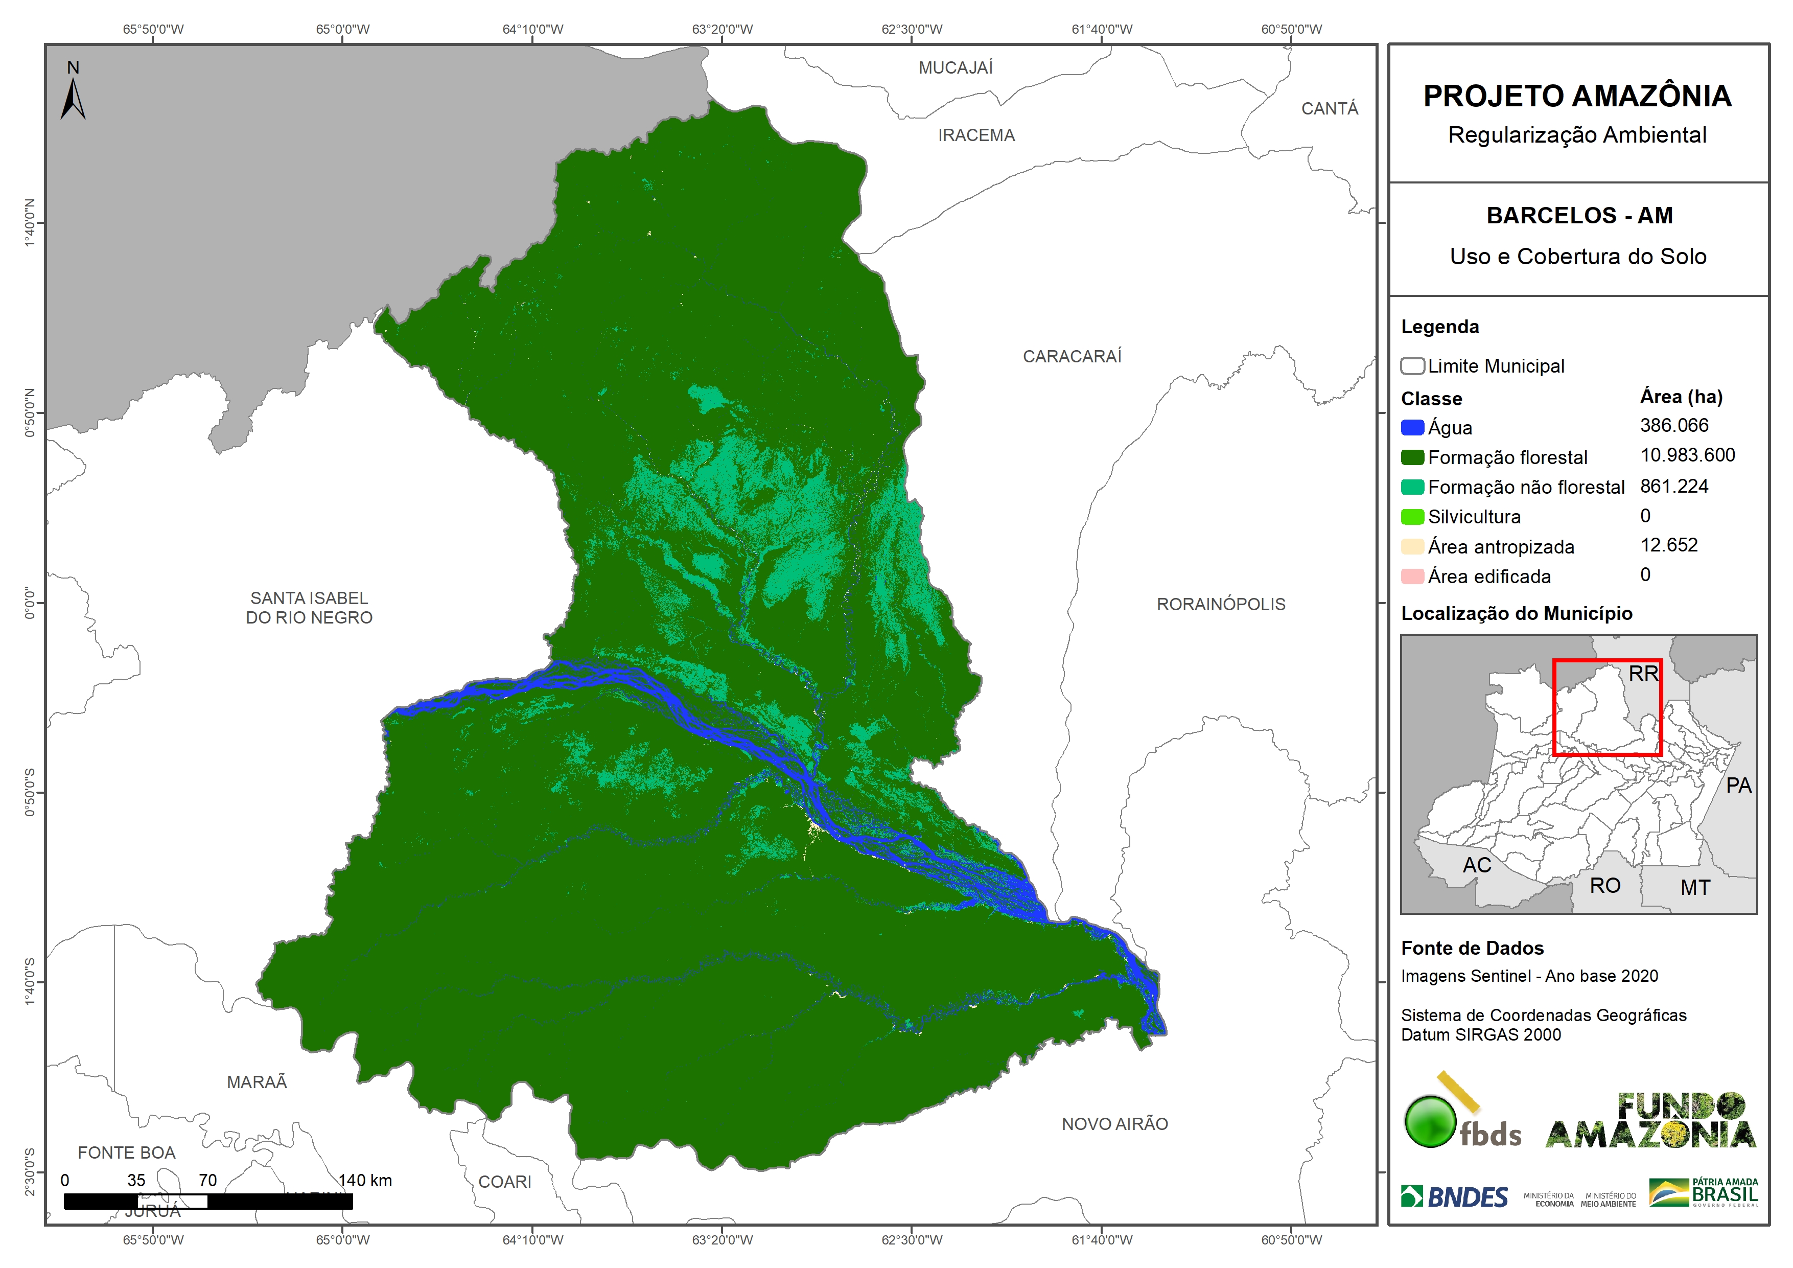Click the Pátria Amada Brasil logo
This screenshot has height=1268, width=1793.
click(1703, 1193)
